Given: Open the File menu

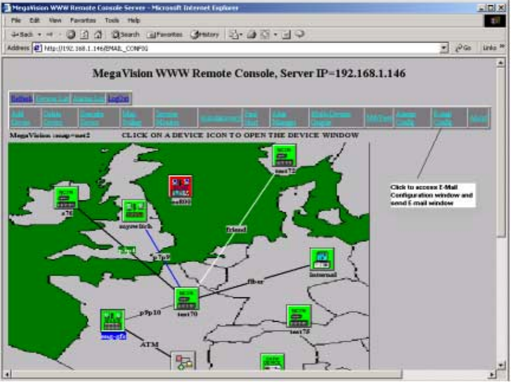Looking at the screenshot, I should (16, 20).
